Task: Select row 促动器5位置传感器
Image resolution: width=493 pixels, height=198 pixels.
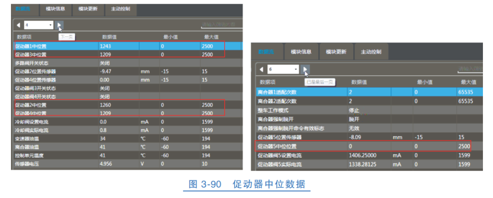Action: tap(369, 137)
